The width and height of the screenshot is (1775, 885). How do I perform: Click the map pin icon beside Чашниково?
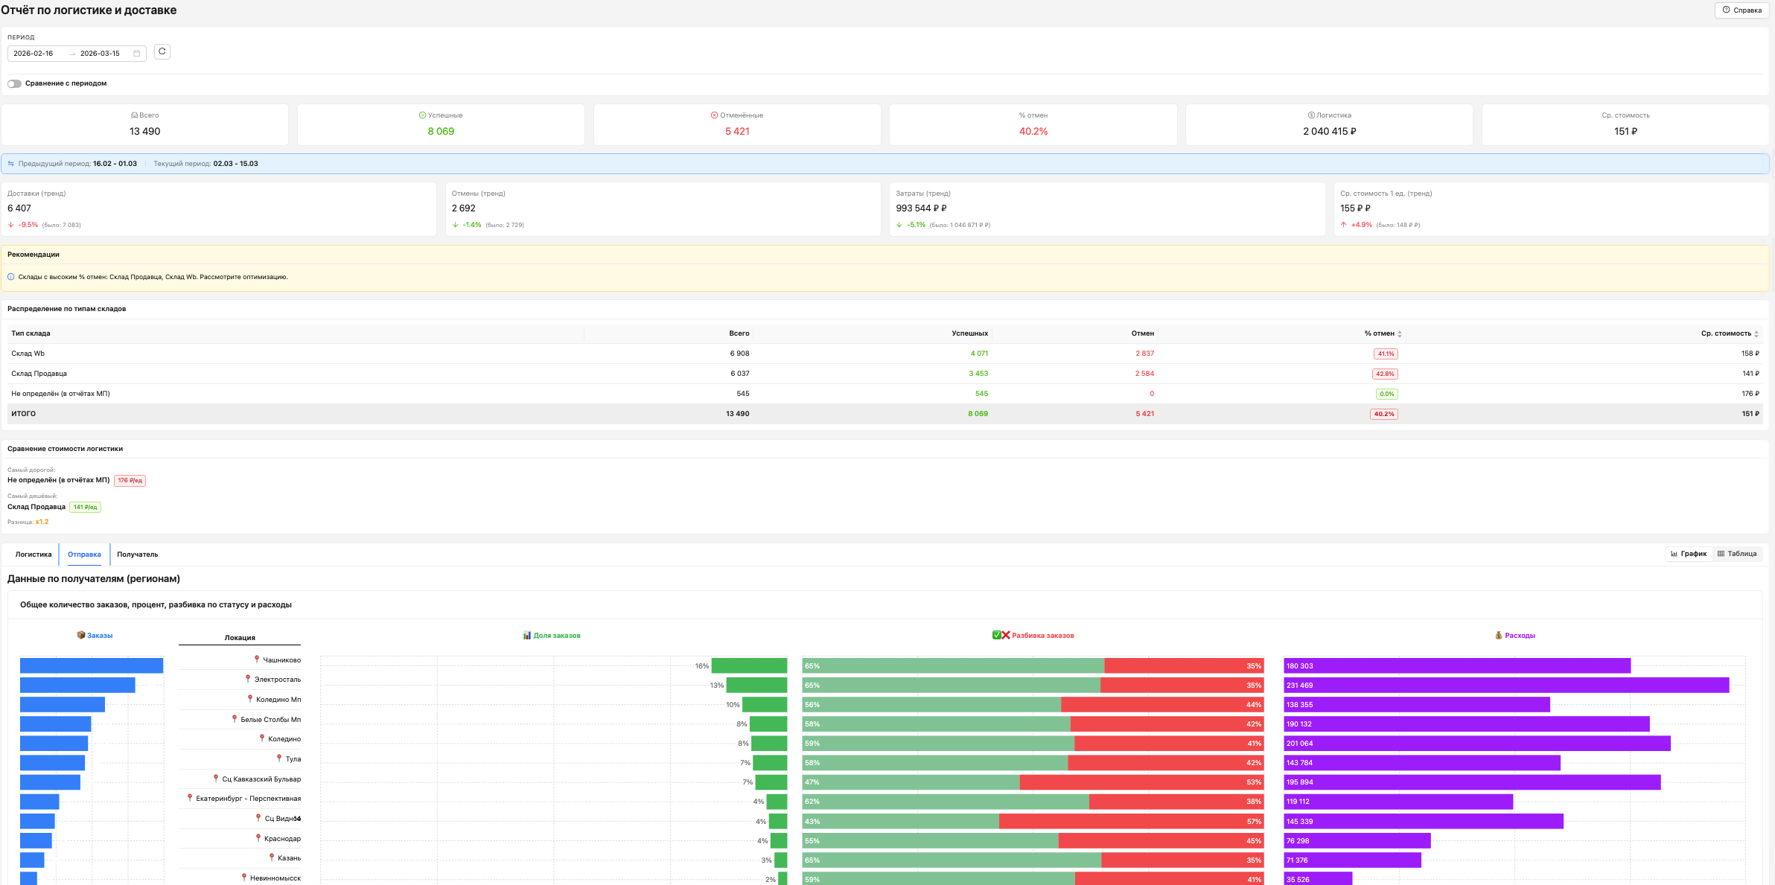(257, 659)
